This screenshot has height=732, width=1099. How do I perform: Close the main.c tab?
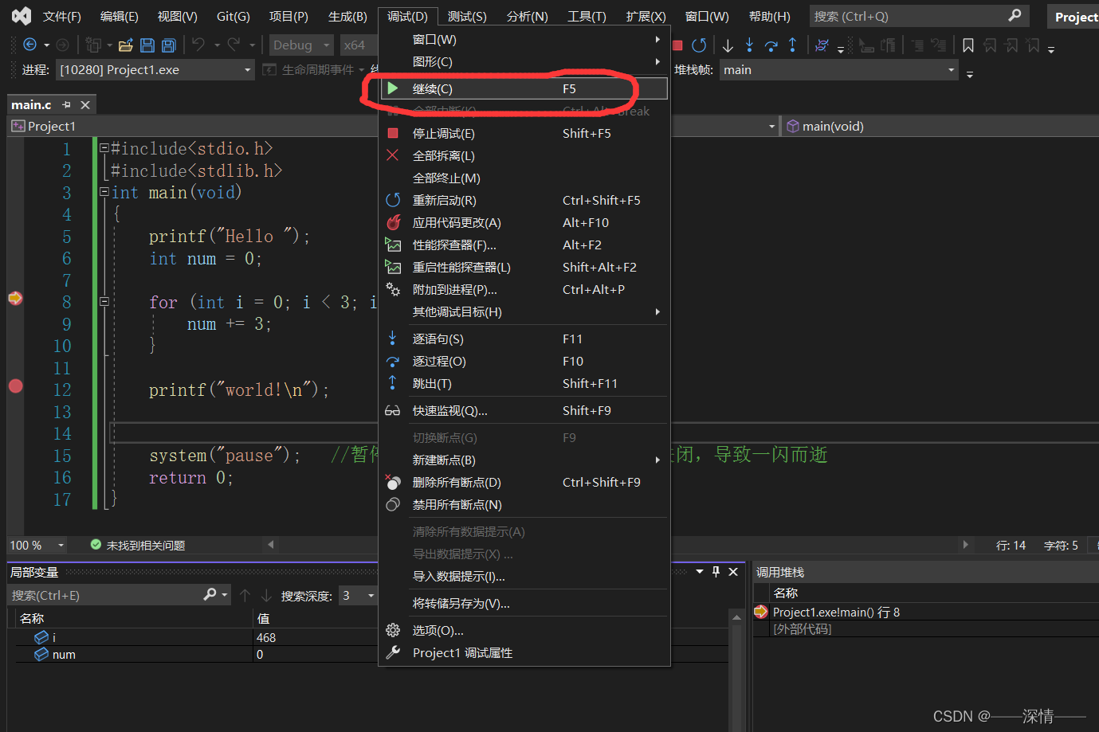(85, 104)
